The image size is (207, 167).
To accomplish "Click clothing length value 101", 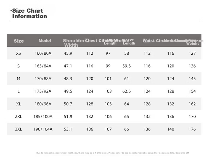I will coord(108,79).
